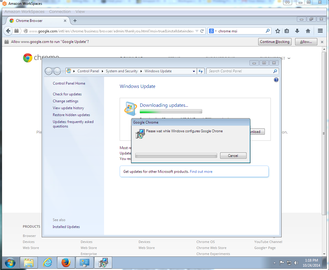The image size is (329, 270).
Task: Click the Search Control Panel magnifier icon
Action: pos(275,71)
